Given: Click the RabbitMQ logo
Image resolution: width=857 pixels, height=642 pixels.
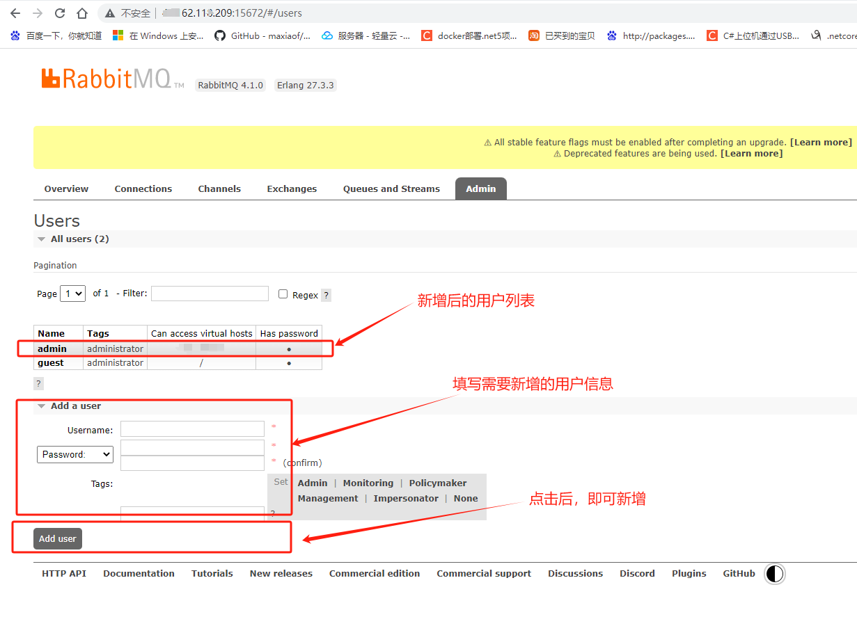Looking at the screenshot, I should pos(113,79).
